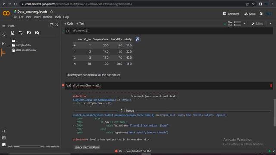Click the browser back arrow
This screenshot has width=276, height=155.
[4, 4]
